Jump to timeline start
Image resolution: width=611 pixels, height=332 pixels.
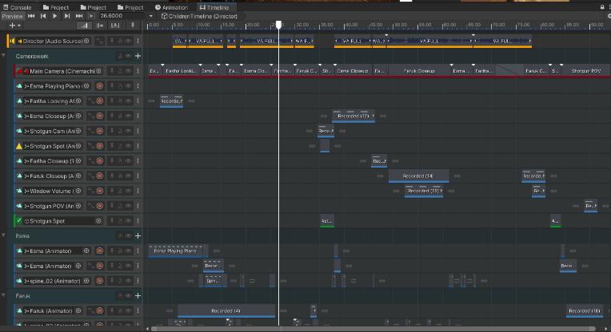click(x=31, y=16)
